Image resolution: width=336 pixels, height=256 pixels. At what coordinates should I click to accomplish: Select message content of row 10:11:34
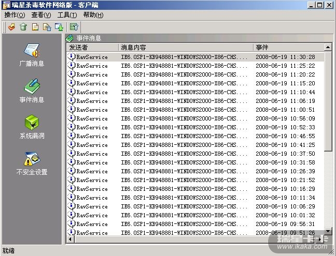coord(184,198)
